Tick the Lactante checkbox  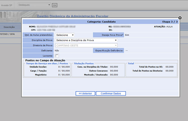tap(57, 56)
